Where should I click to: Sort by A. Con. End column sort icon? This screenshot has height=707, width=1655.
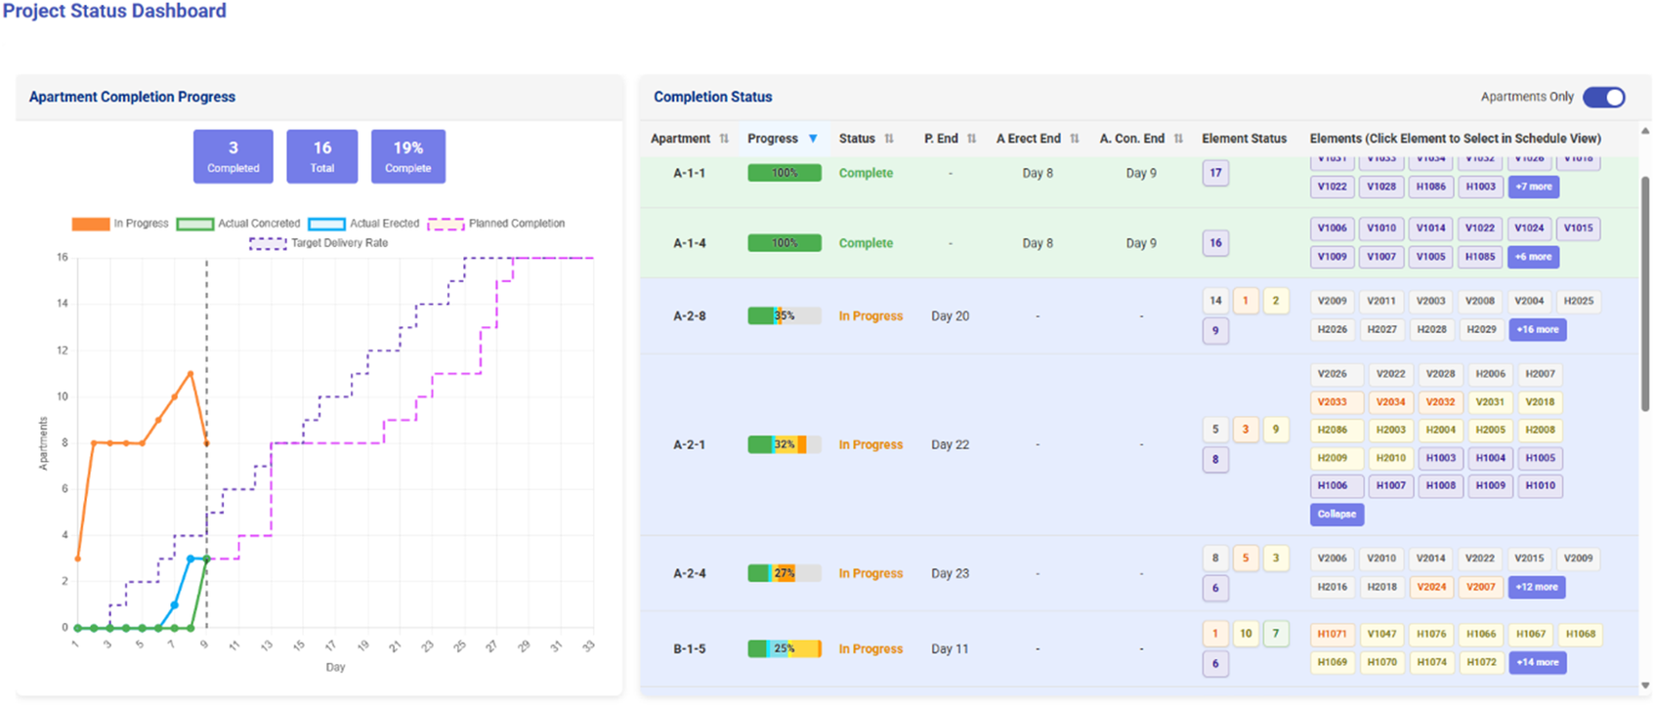pos(1178,139)
